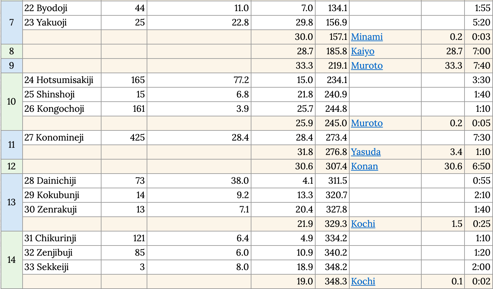Open the Kochi link in day 14
The height and width of the screenshot is (289, 493).
tap(363, 281)
